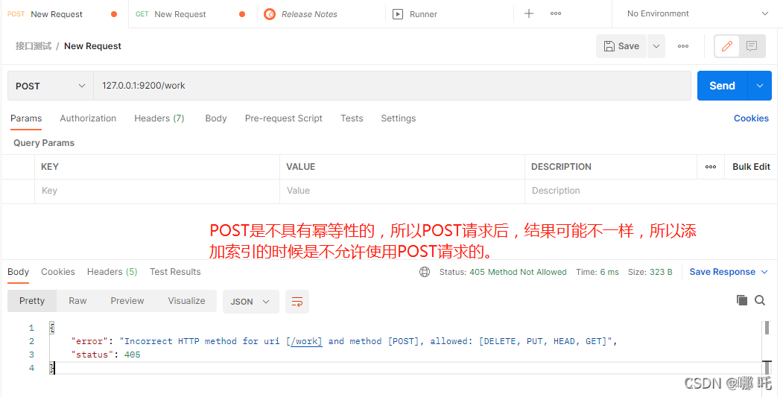Open comments panel icon
The width and height of the screenshot is (783, 397).
[752, 46]
